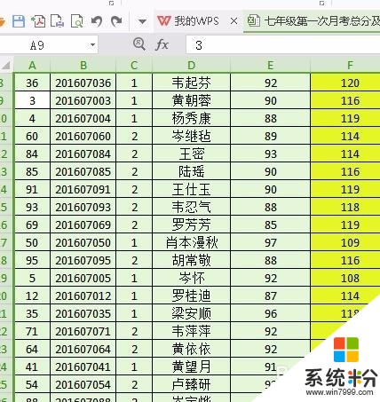The width and height of the screenshot is (380, 402).
Task: Click the name cell 杨秀康
Action: pos(191,118)
